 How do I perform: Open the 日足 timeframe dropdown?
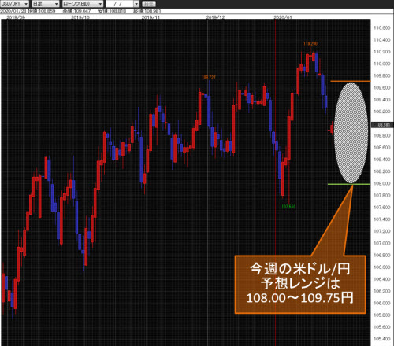click(x=46, y=4)
